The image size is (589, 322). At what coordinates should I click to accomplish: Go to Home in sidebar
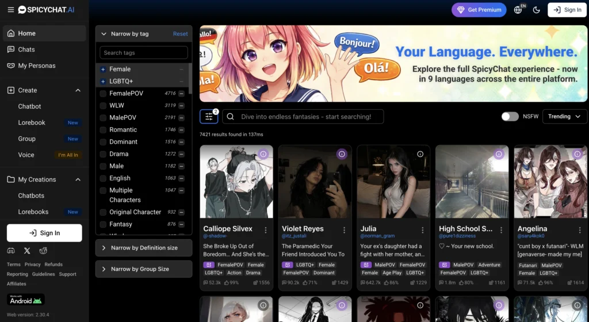[x=44, y=33]
